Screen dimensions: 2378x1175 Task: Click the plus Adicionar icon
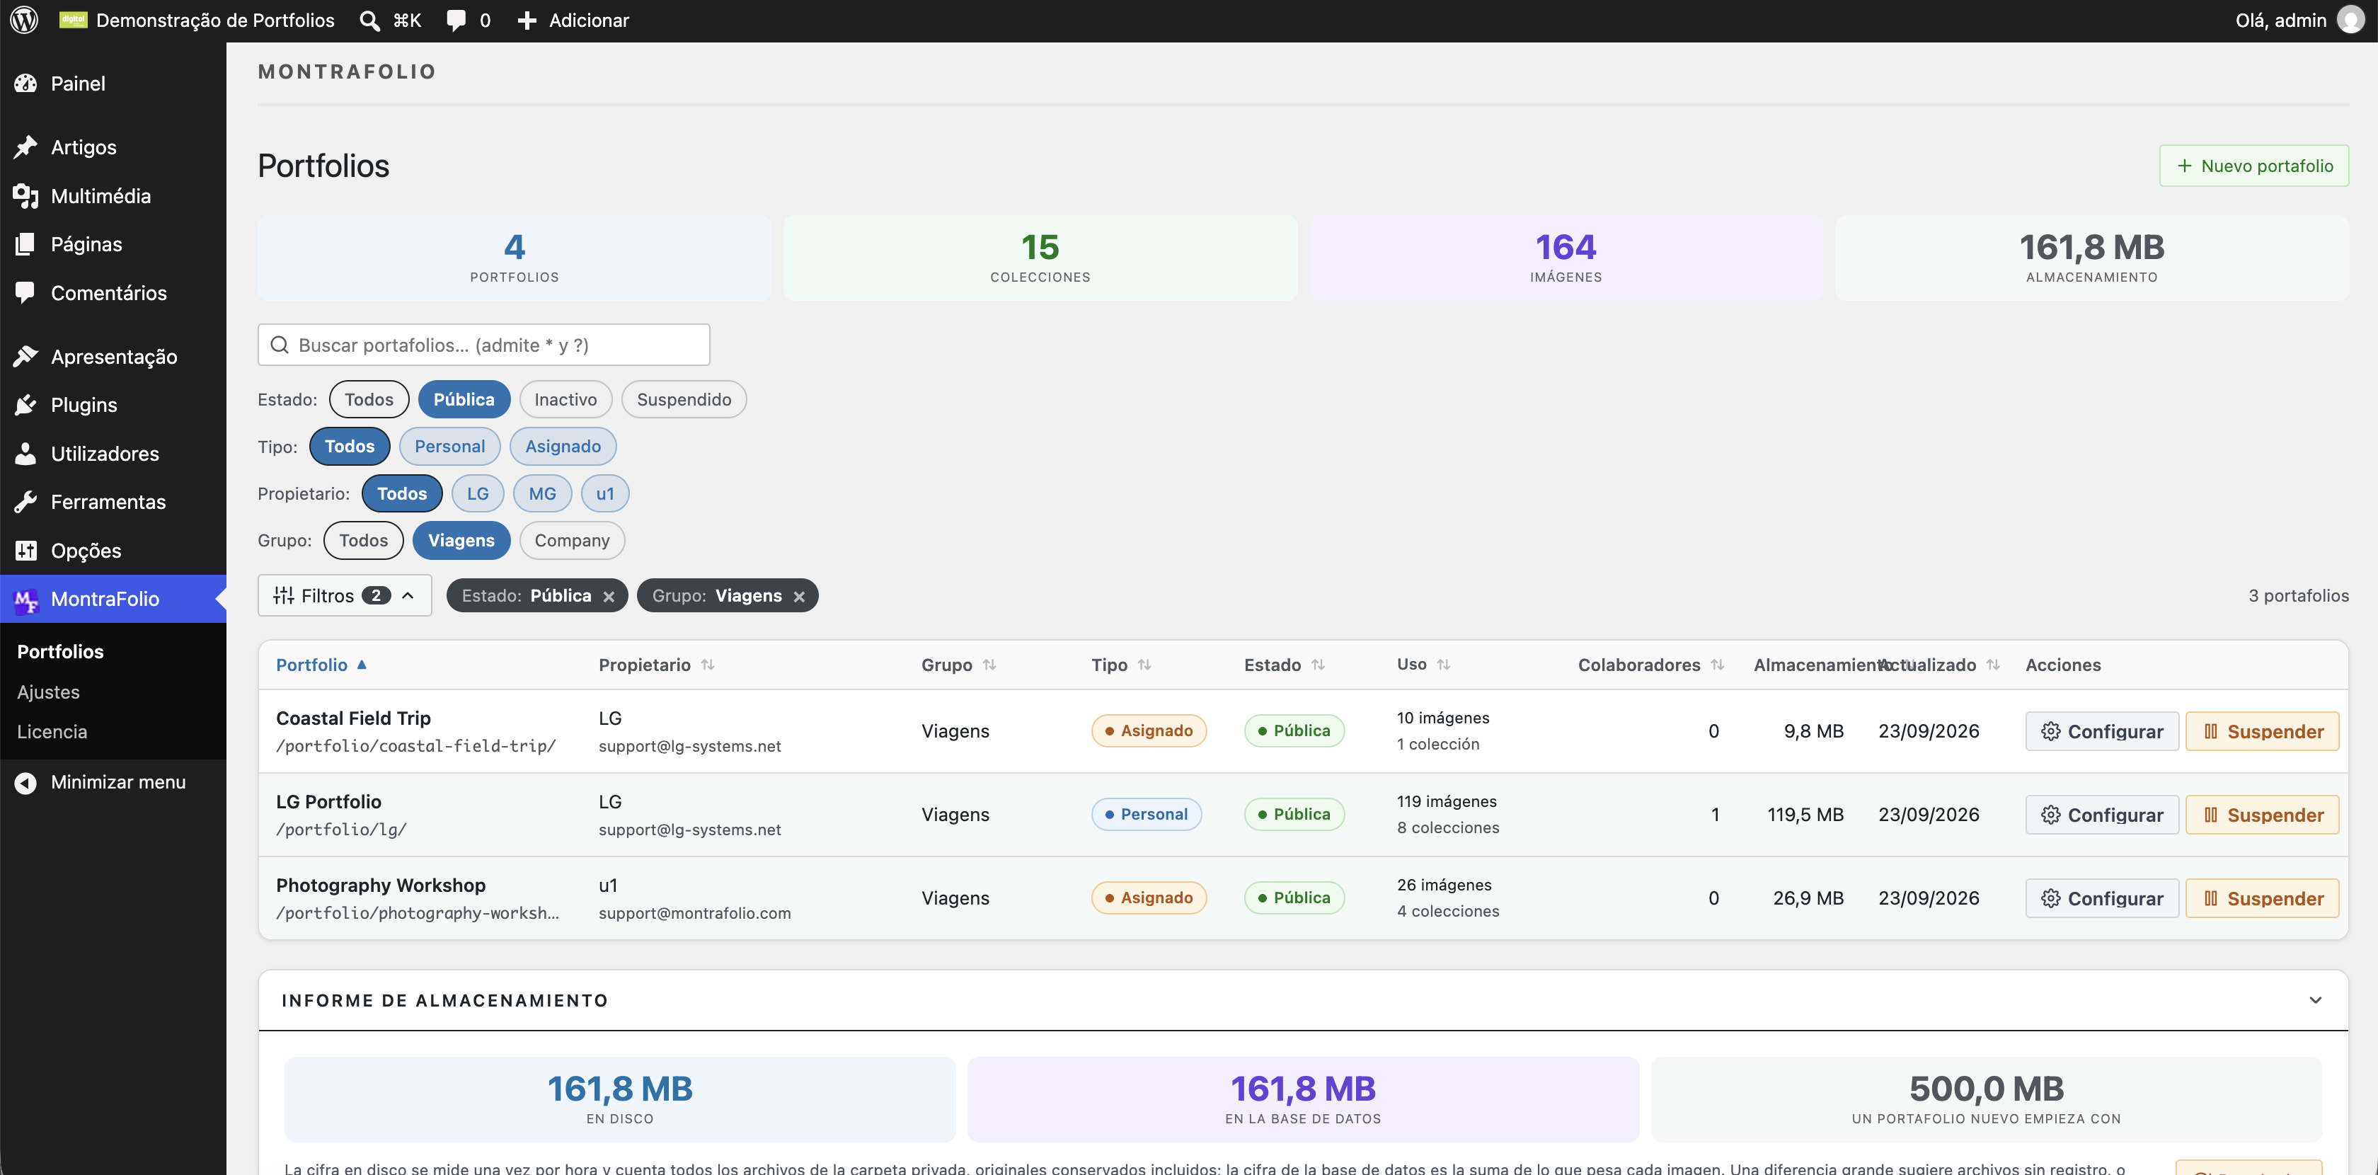point(527,21)
